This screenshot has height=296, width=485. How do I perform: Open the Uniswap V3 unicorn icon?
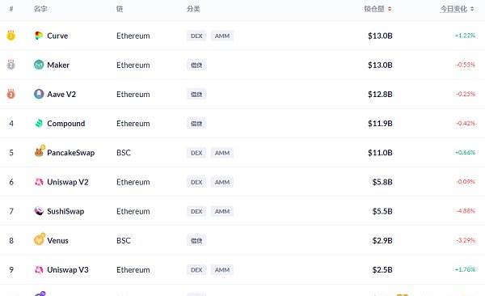tap(39, 269)
